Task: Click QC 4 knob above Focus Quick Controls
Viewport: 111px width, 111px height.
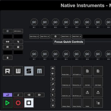Action: 66,22
